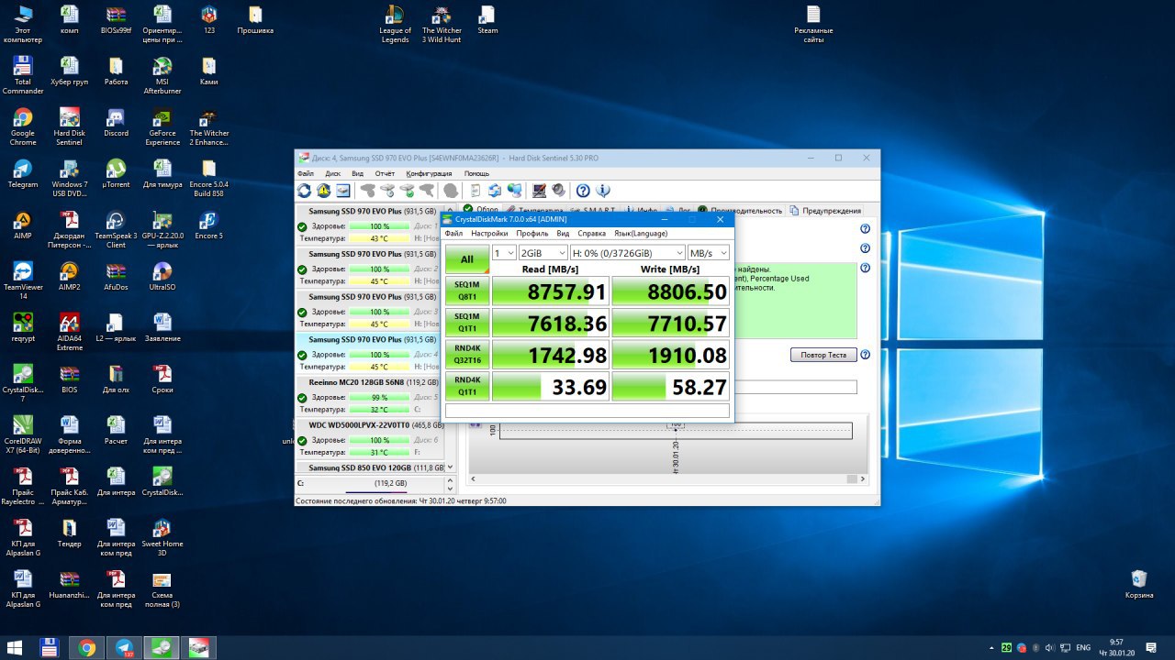Click the green All benchmark button
The width and height of the screenshot is (1175, 660).
[467, 259]
